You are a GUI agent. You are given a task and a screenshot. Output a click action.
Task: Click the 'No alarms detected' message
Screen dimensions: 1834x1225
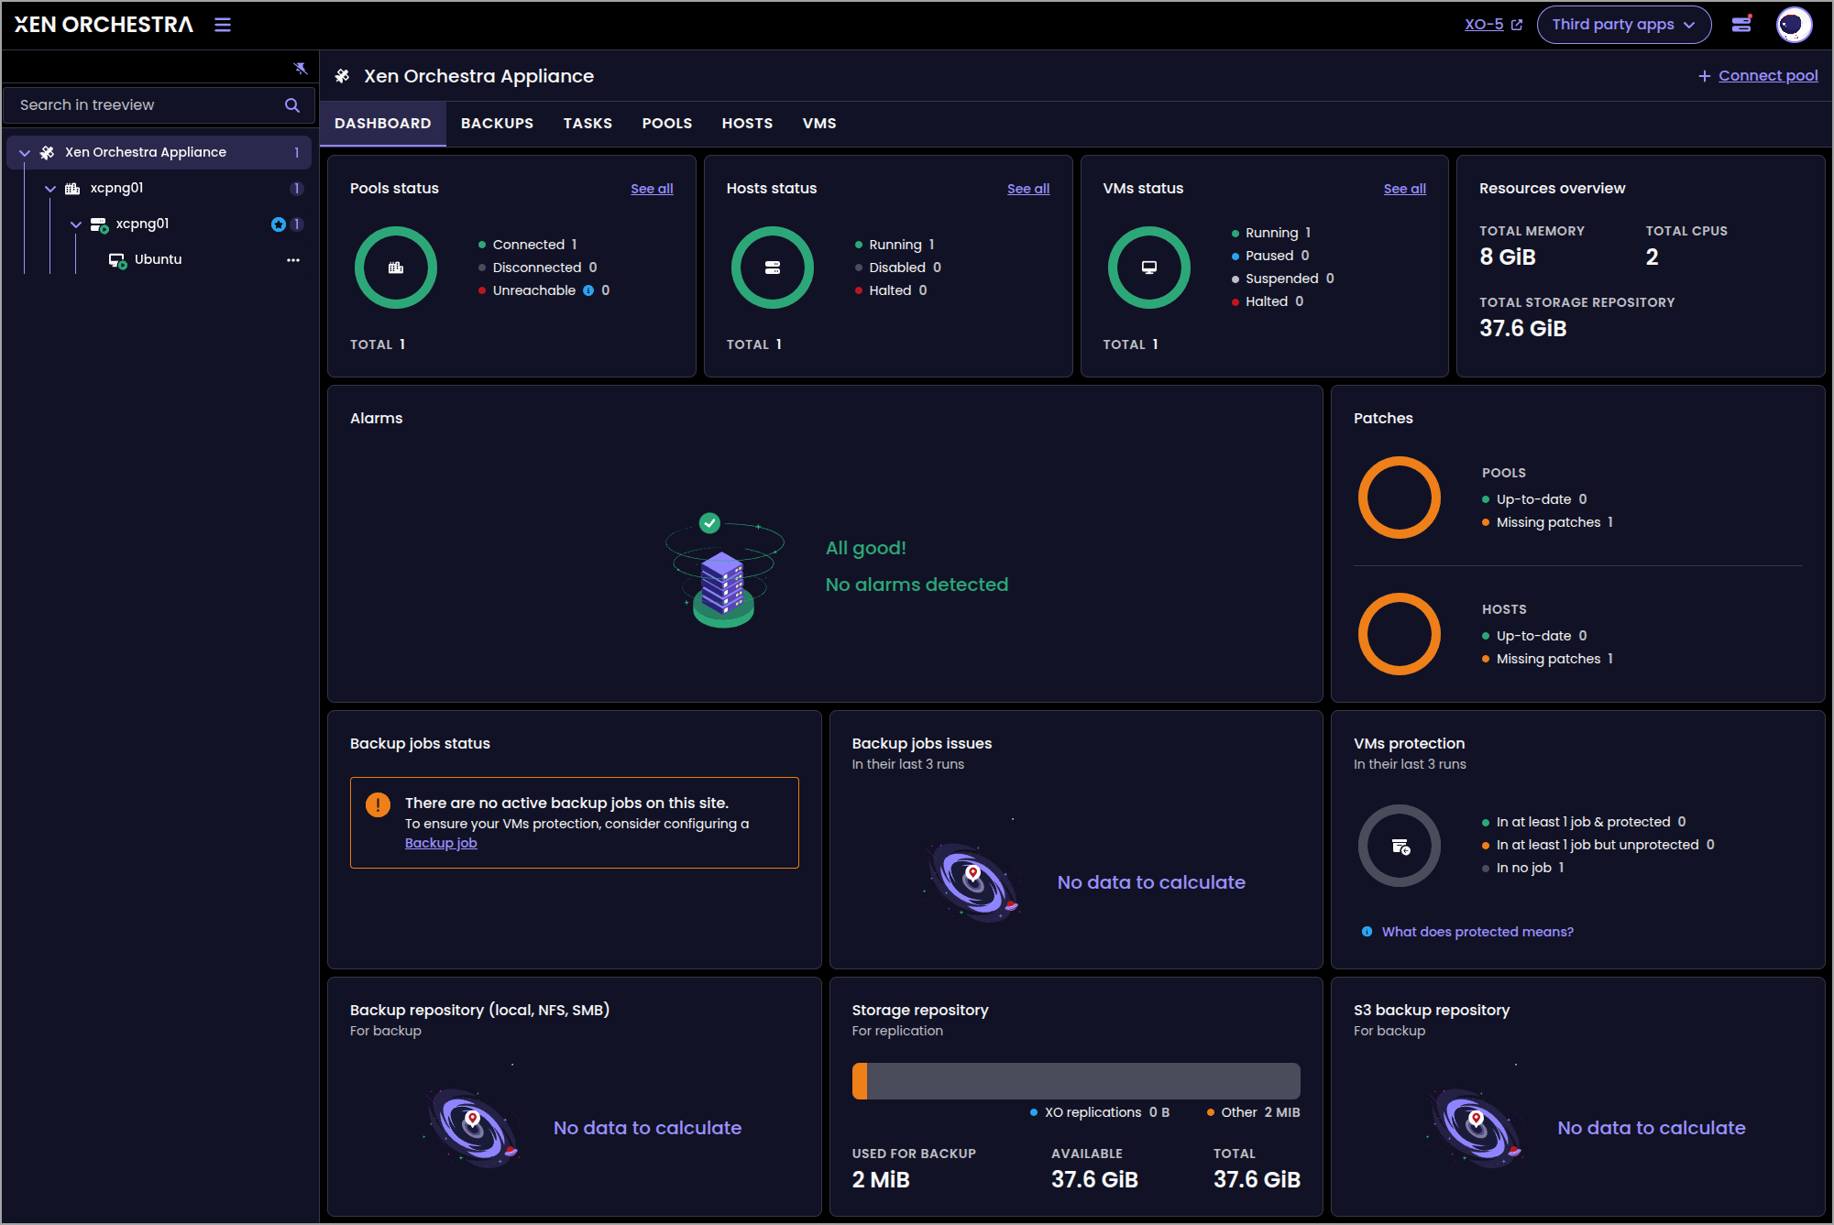click(x=917, y=585)
